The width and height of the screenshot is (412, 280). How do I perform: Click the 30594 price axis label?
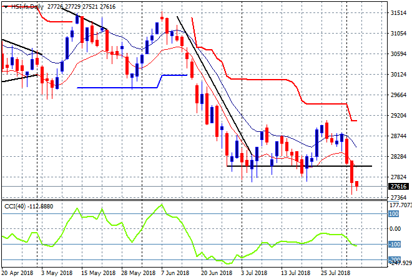click(398, 54)
